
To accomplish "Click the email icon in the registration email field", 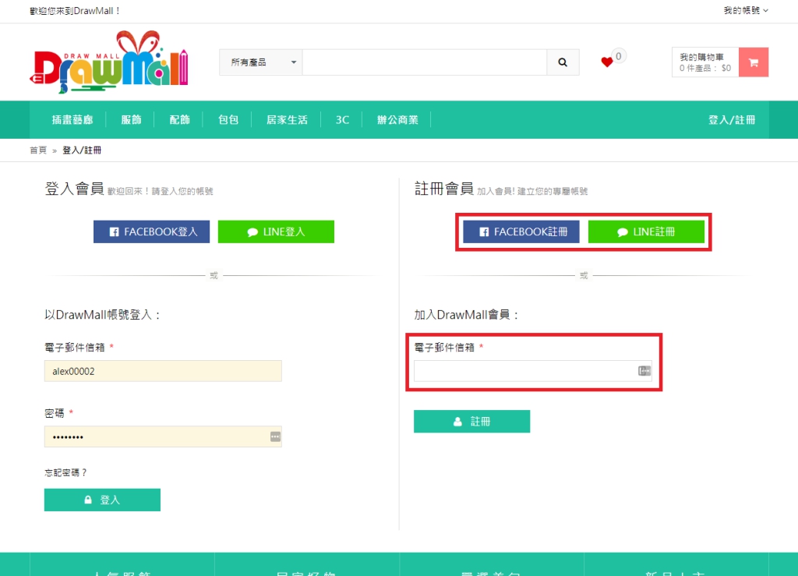I will 644,371.
